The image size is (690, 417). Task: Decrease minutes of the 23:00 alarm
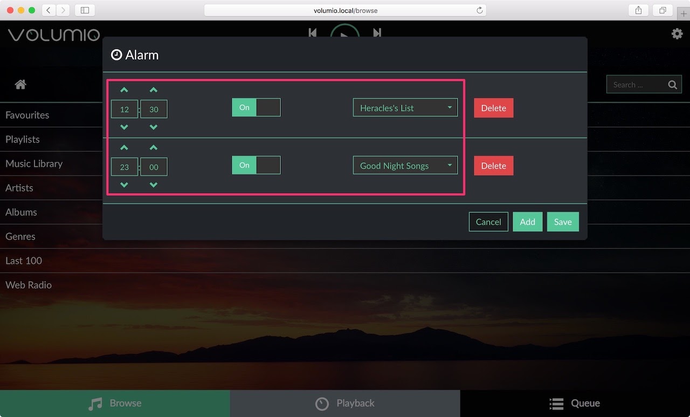tap(154, 185)
